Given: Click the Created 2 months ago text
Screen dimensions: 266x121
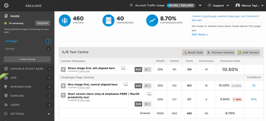Looking at the screenshot, I should click(x=204, y=16).
